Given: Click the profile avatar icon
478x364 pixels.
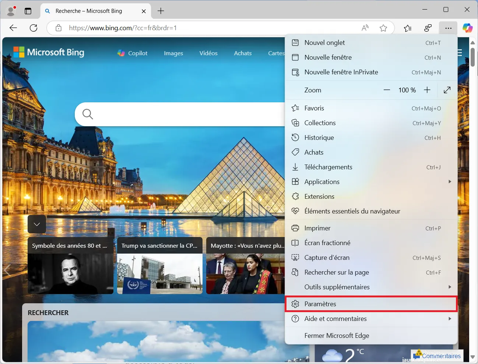Looking at the screenshot, I should point(11,11).
